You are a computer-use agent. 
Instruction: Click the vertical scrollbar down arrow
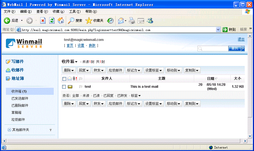coord(250,136)
